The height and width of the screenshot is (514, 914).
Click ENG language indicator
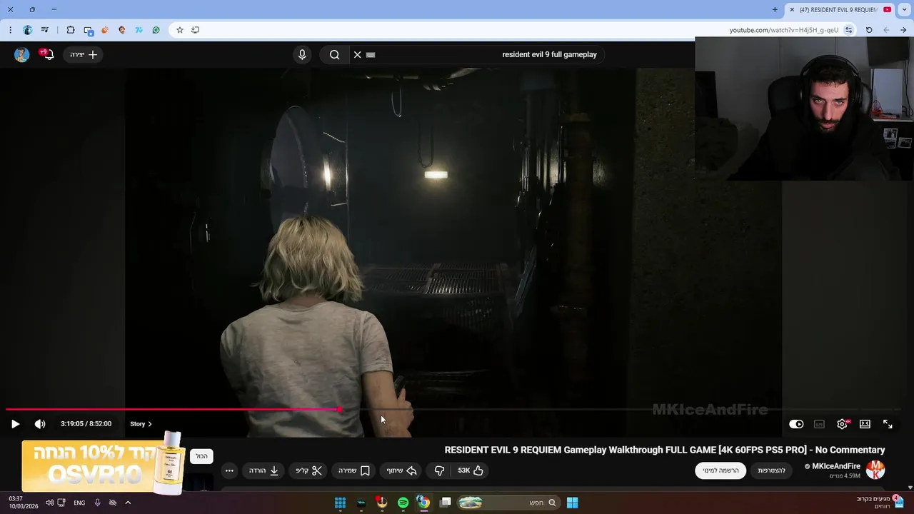coord(79,503)
